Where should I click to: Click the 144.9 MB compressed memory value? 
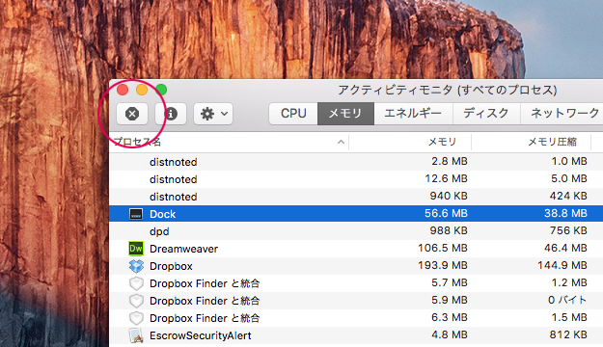[x=562, y=265]
